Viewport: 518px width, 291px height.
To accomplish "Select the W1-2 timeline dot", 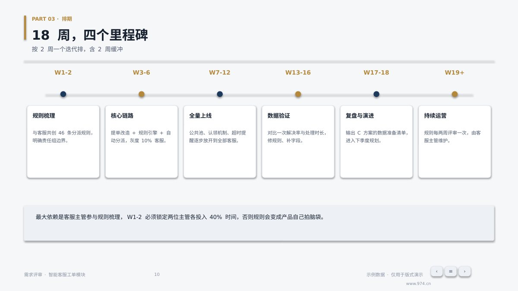I will [63, 94].
